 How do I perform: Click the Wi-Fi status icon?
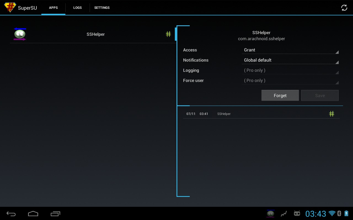(x=332, y=213)
